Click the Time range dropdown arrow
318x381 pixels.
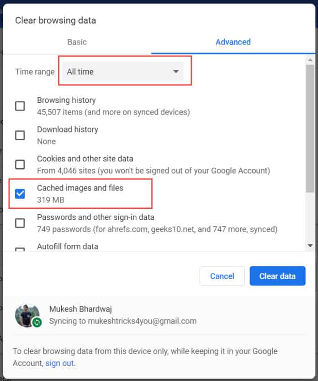pos(176,71)
